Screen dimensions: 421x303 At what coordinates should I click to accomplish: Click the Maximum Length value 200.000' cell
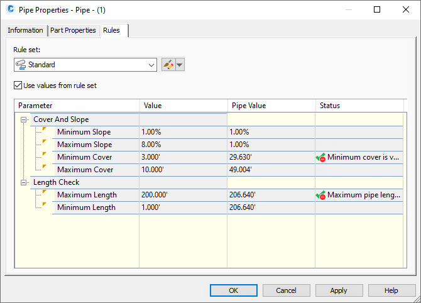click(182, 195)
